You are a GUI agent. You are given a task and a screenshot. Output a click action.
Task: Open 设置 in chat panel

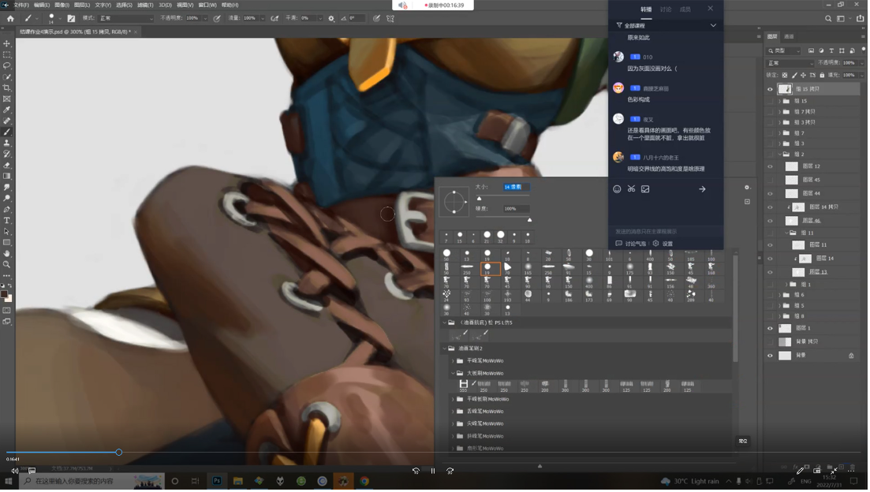click(663, 244)
